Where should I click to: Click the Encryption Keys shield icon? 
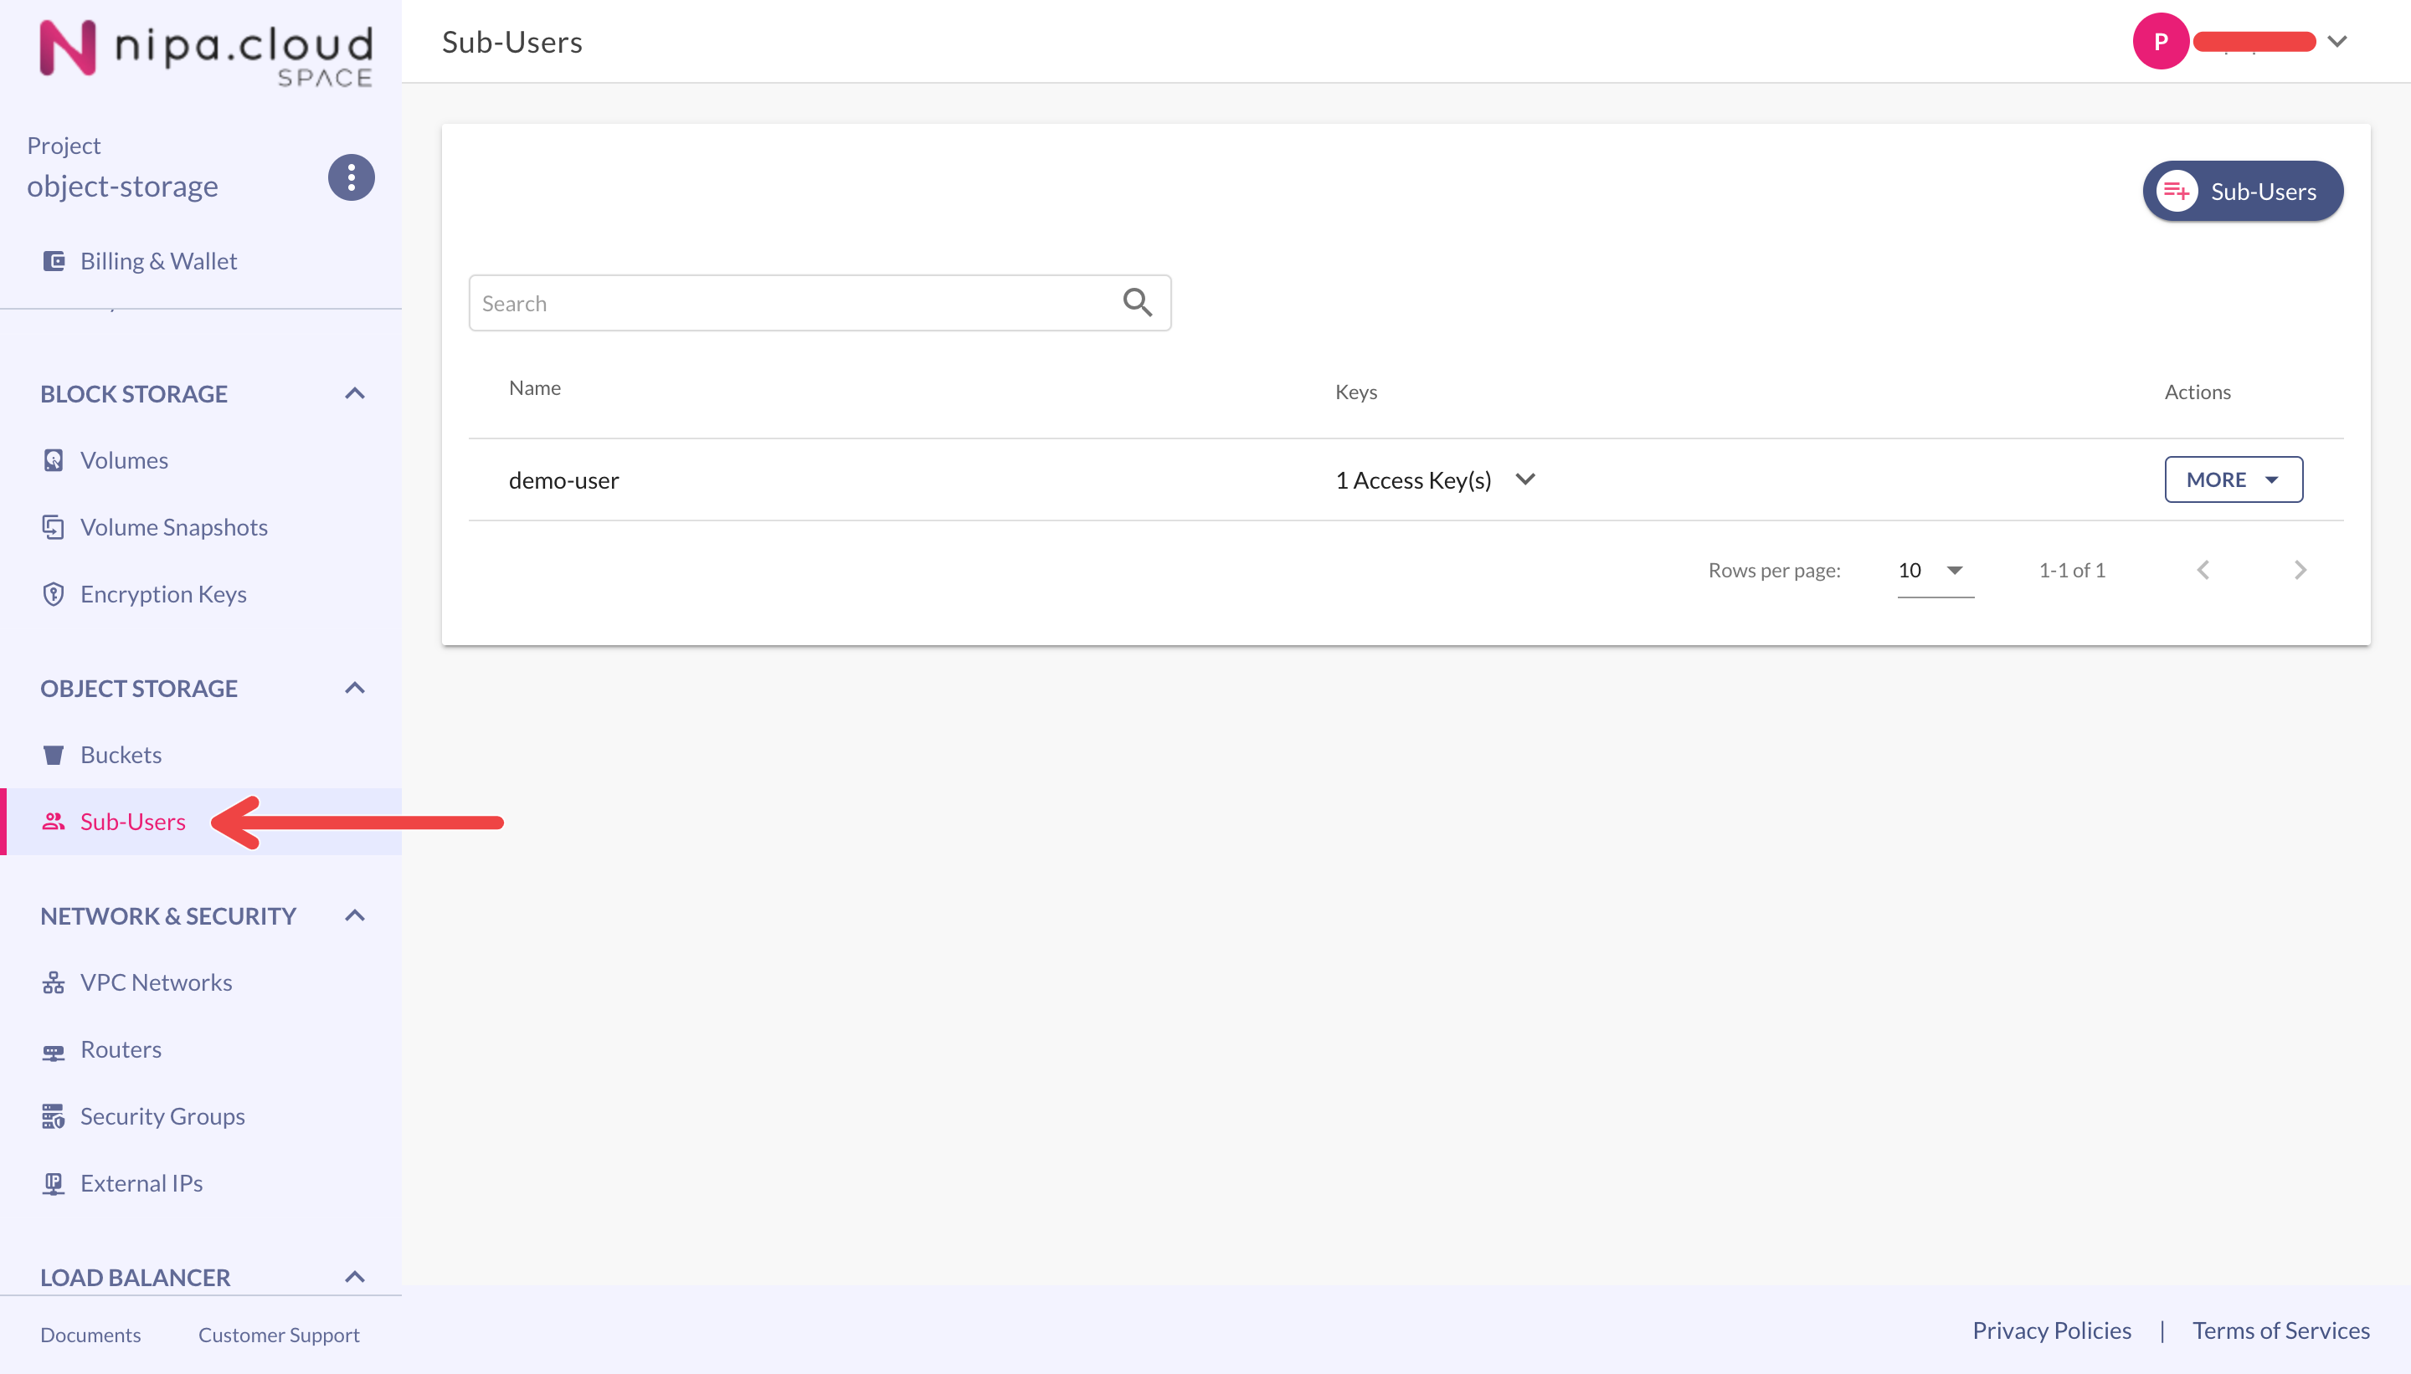54,594
